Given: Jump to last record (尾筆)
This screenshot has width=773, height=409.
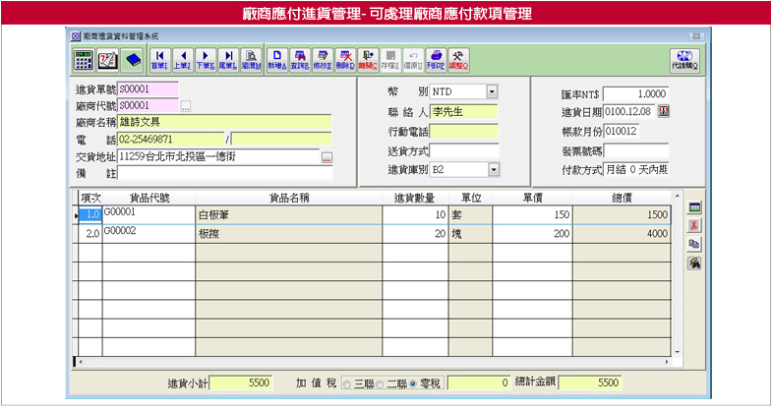Looking at the screenshot, I should coord(227,59).
